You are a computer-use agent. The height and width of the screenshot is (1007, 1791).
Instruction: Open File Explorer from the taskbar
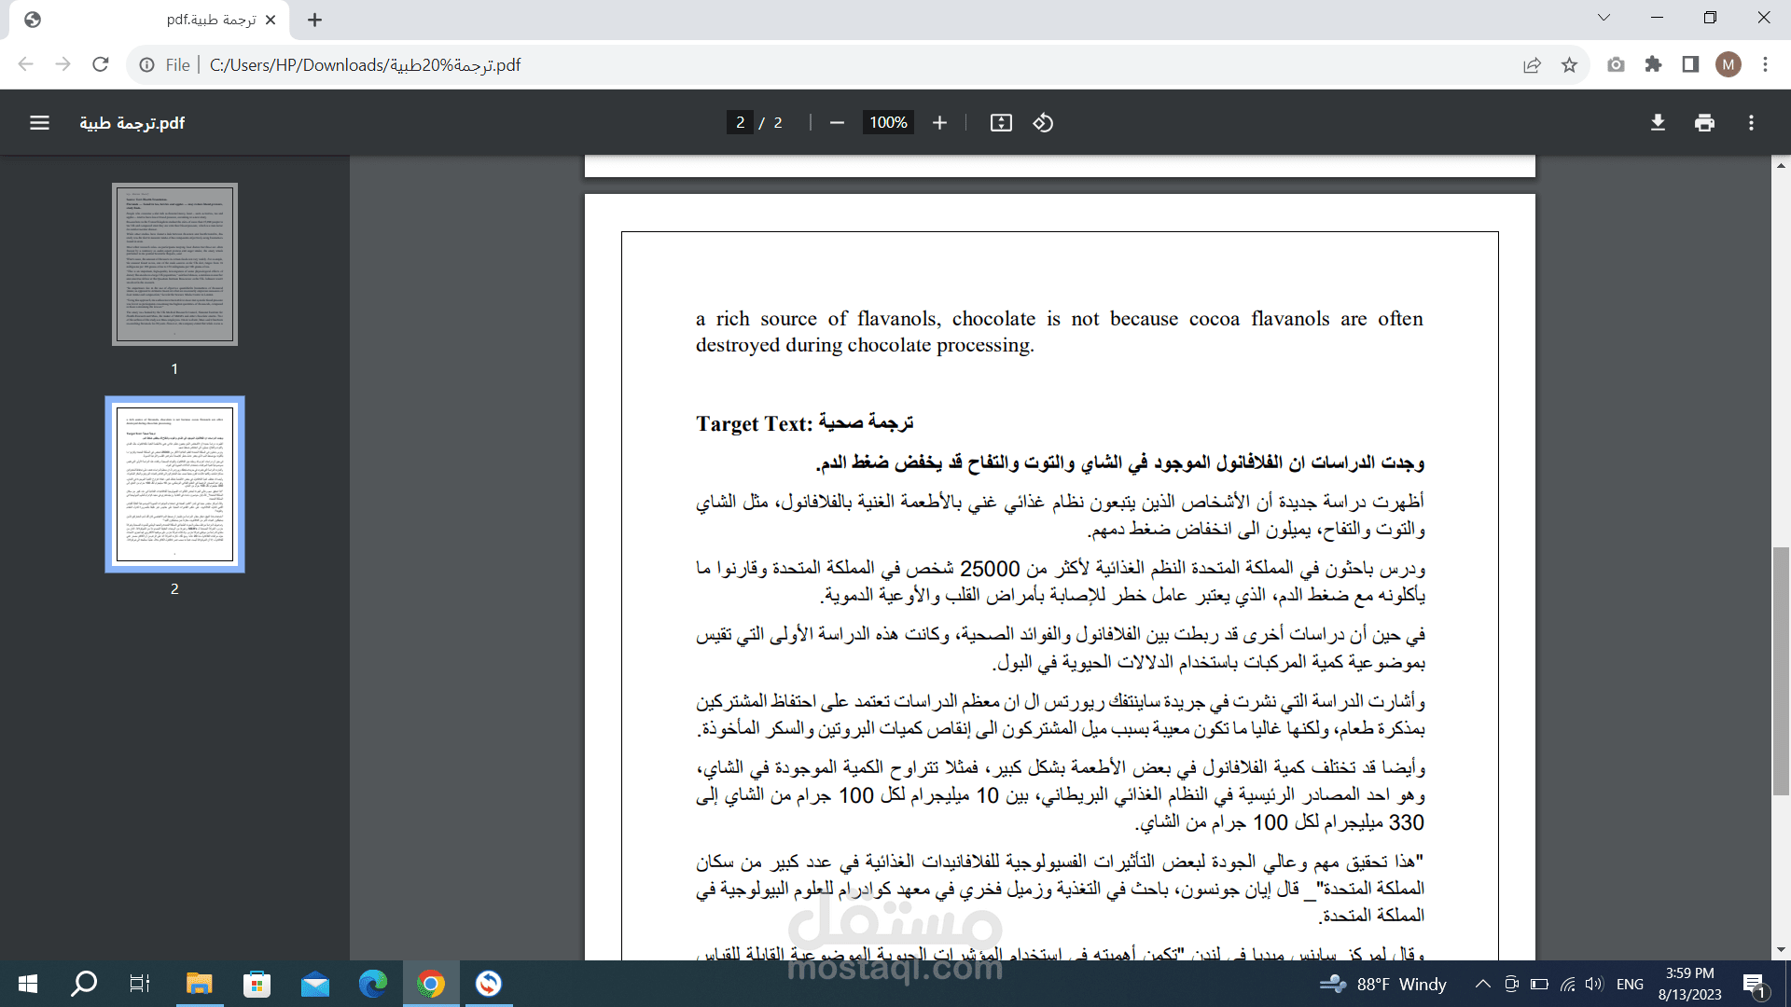(199, 984)
